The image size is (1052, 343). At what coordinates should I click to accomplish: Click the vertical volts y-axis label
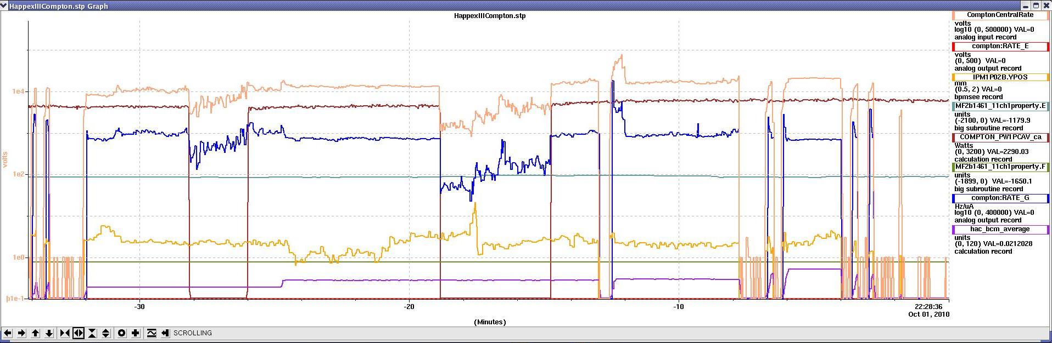pyautogui.click(x=5, y=159)
